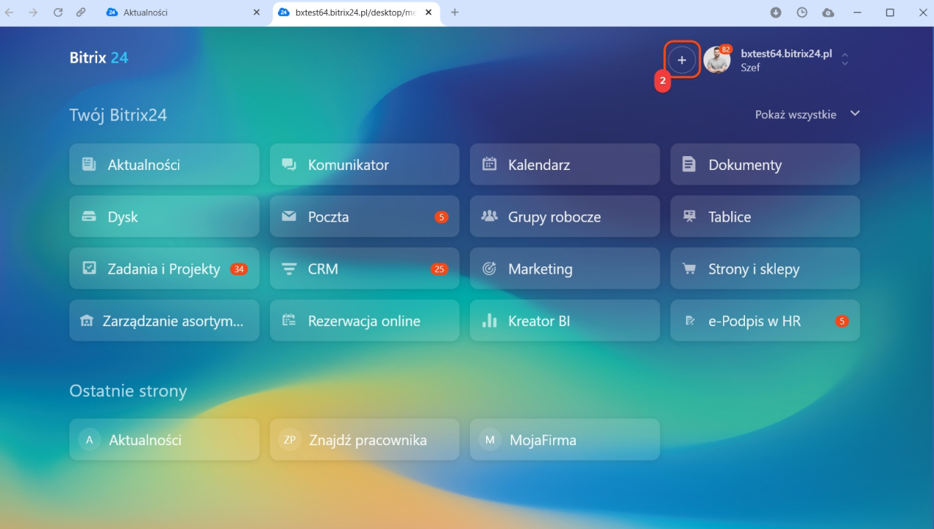Click the Zadania i Projekty badge 34
The height and width of the screenshot is (529, 934).
239,269
